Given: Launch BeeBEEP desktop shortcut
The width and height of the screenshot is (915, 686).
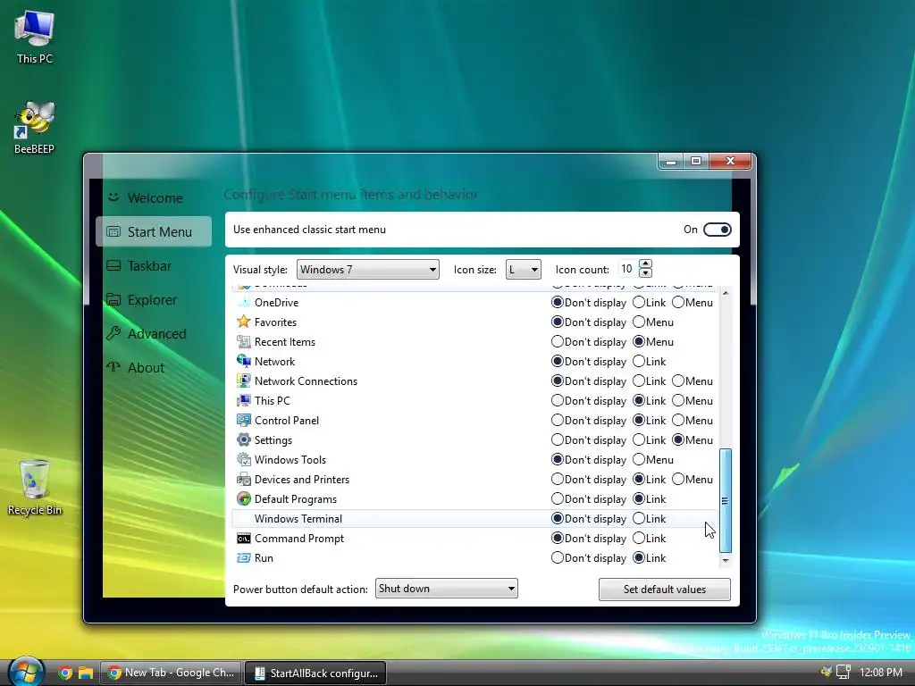Looking at the screenshot, I should [x=35, y=127].
